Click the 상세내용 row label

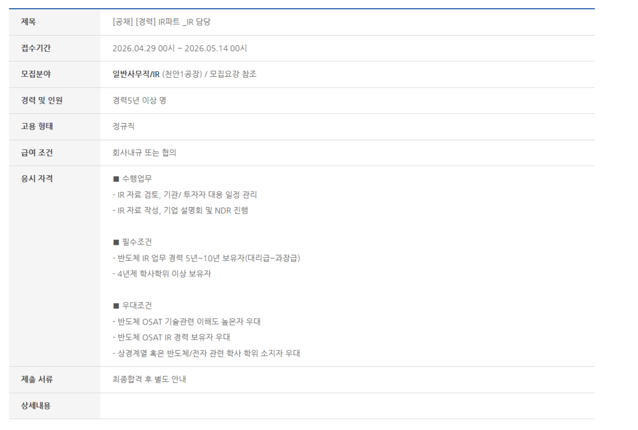tap(36, 406)
